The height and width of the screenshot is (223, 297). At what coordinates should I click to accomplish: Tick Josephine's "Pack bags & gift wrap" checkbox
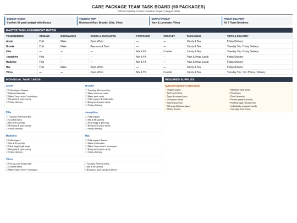[x=86, y=123]
